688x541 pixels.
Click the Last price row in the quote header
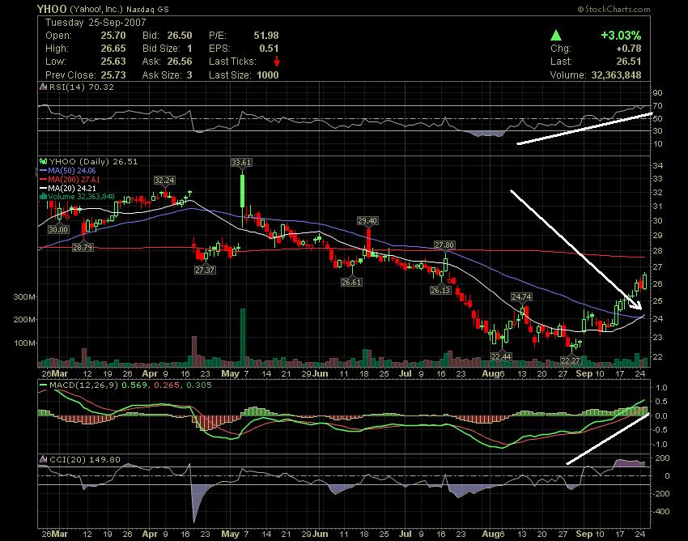click(x=596, y=62)
